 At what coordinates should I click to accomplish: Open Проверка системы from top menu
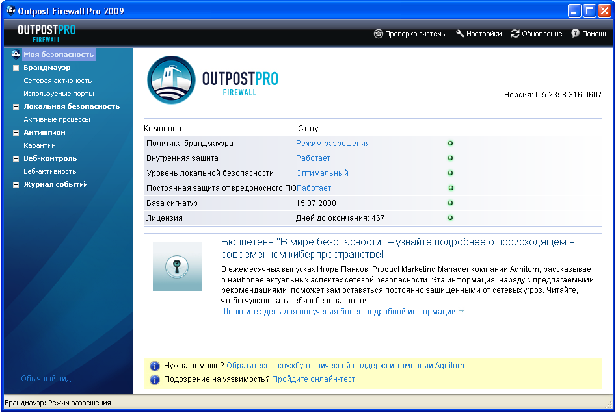coord(416,34)
